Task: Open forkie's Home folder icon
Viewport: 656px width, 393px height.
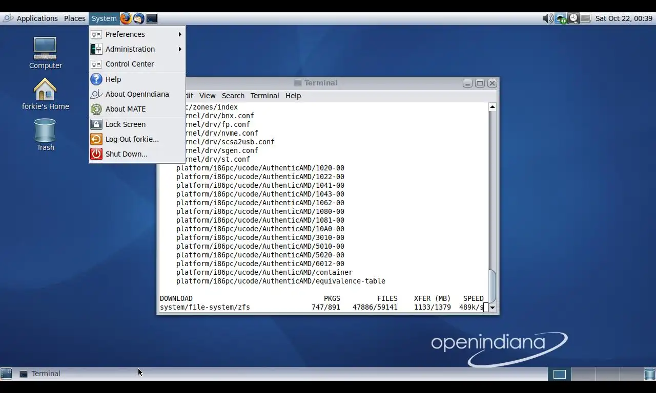Action: click(x=45, y=94)
